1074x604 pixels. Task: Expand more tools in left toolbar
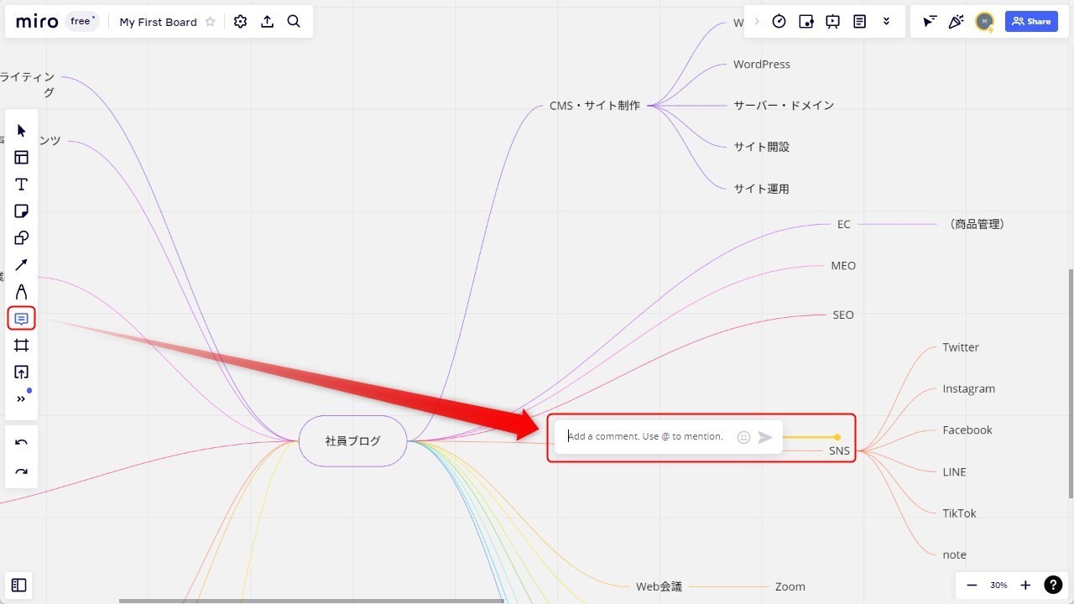click(22, 399)
